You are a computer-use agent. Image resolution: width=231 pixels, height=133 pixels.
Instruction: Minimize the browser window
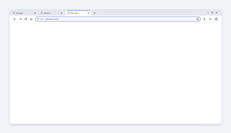(208, 13)
